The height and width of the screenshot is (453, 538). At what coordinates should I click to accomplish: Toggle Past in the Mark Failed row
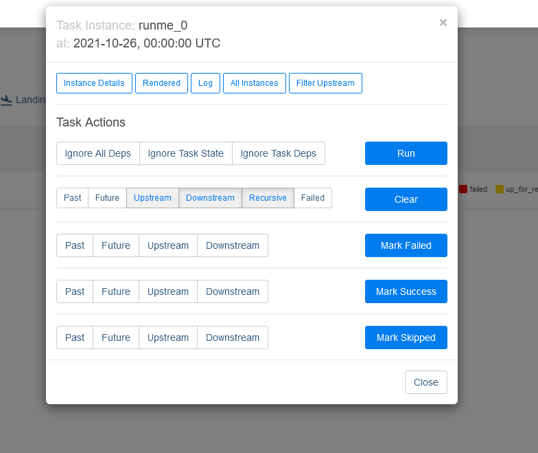[74, 245]
